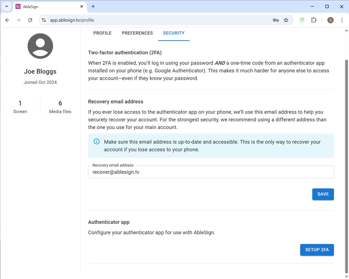
Task: Click the info icon in the blue notice
Action: (x=97, y=141)
